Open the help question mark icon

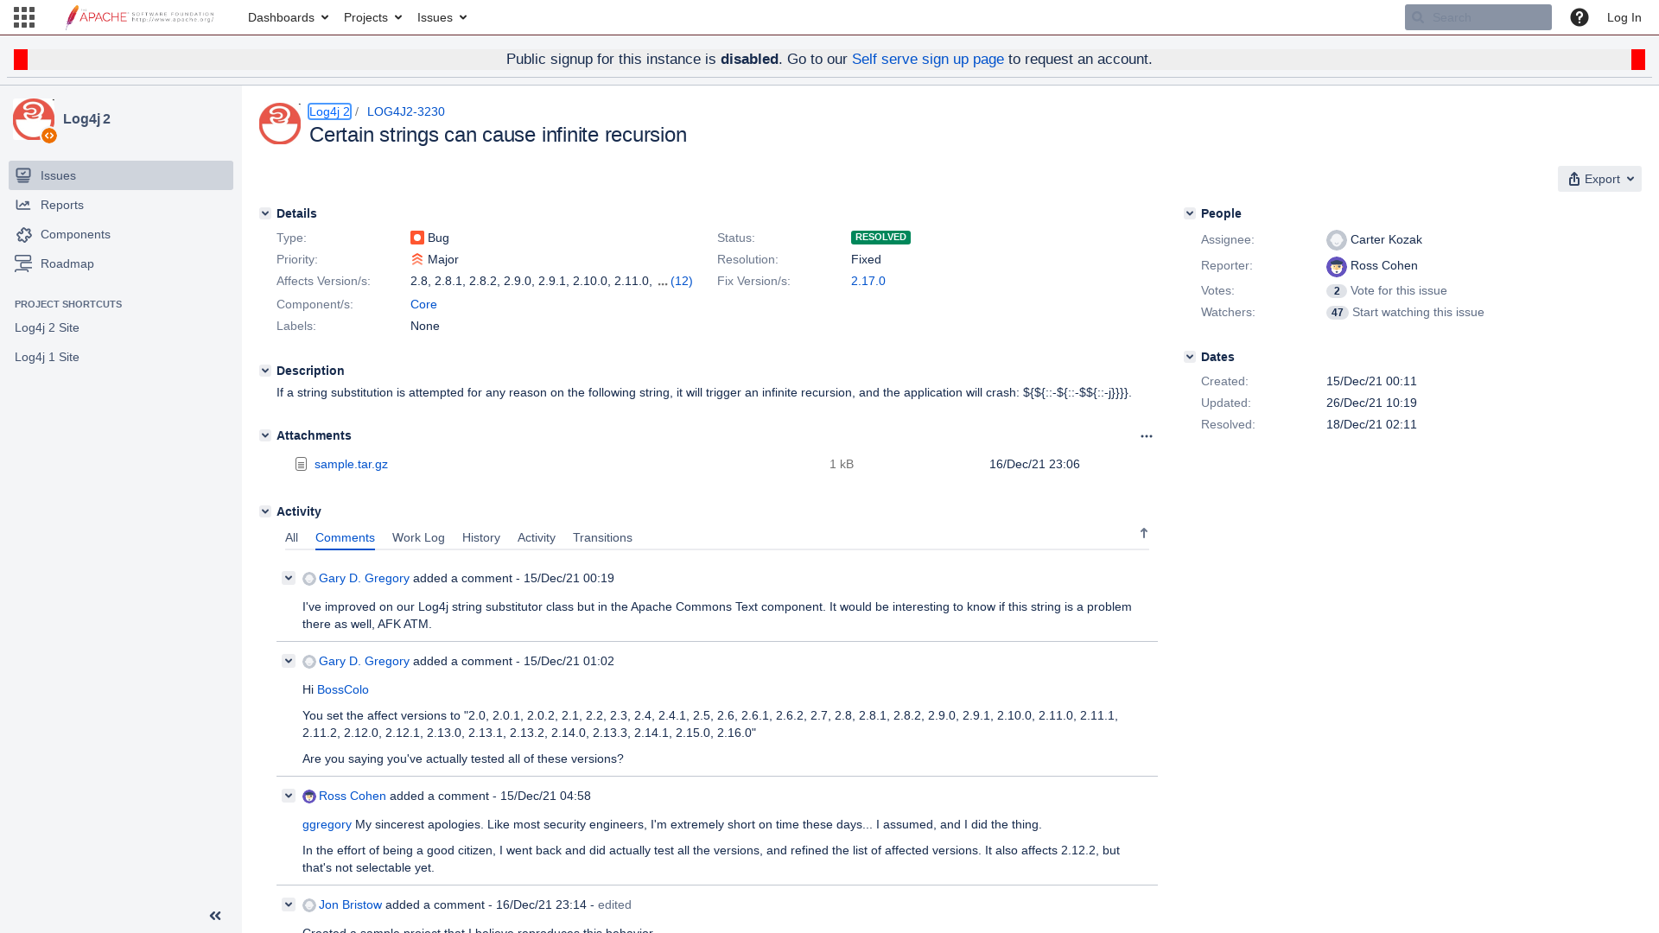(1580, 17)
